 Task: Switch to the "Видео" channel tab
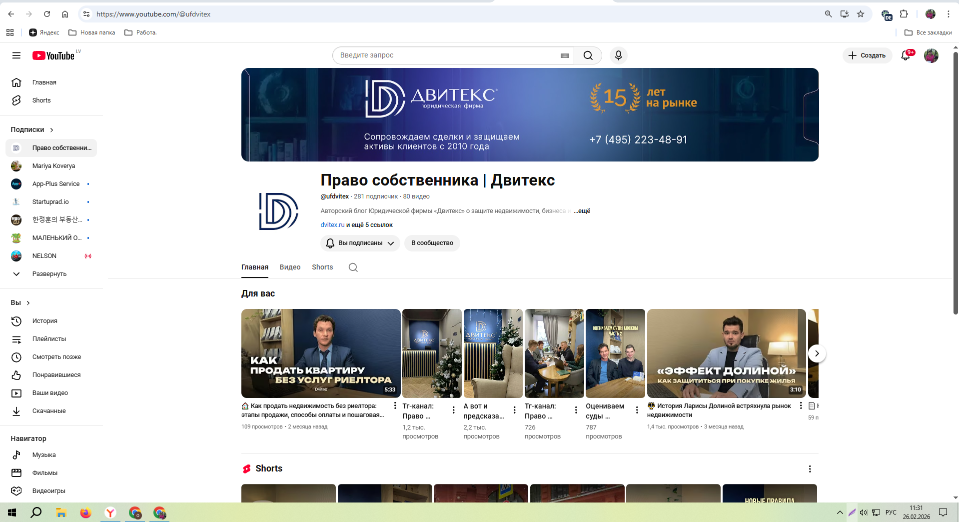click(290, 267)
